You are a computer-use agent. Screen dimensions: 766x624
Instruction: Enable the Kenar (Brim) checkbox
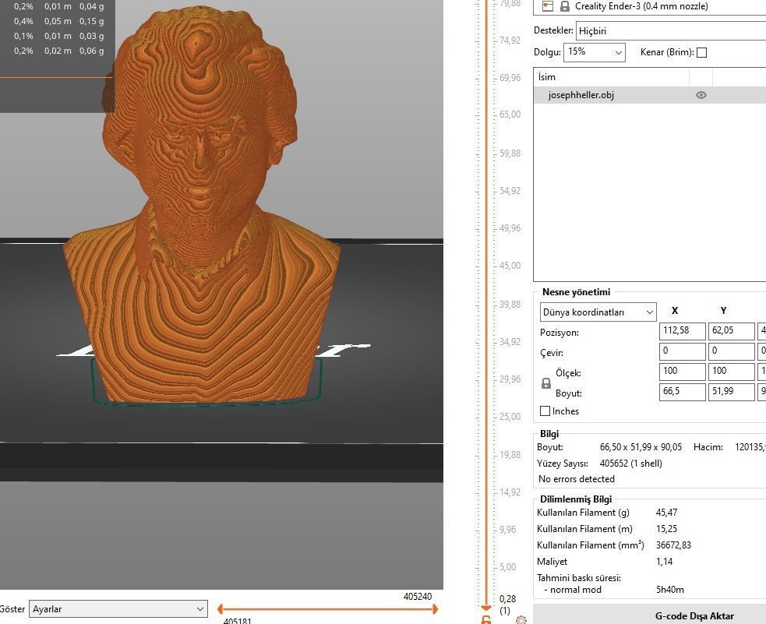(x=701, y=53)
